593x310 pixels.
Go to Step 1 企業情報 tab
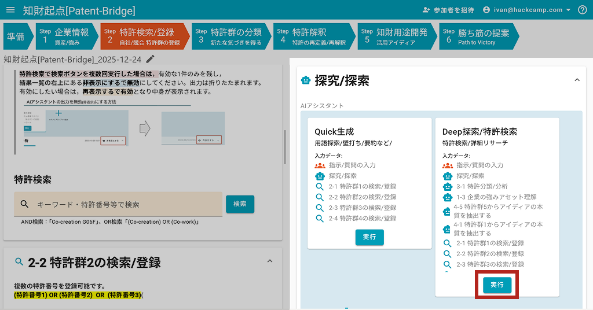(x=64, y=36)
